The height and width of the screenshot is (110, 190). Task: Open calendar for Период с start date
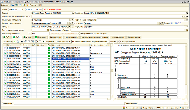pyautogui.click(x=47, y=27)
